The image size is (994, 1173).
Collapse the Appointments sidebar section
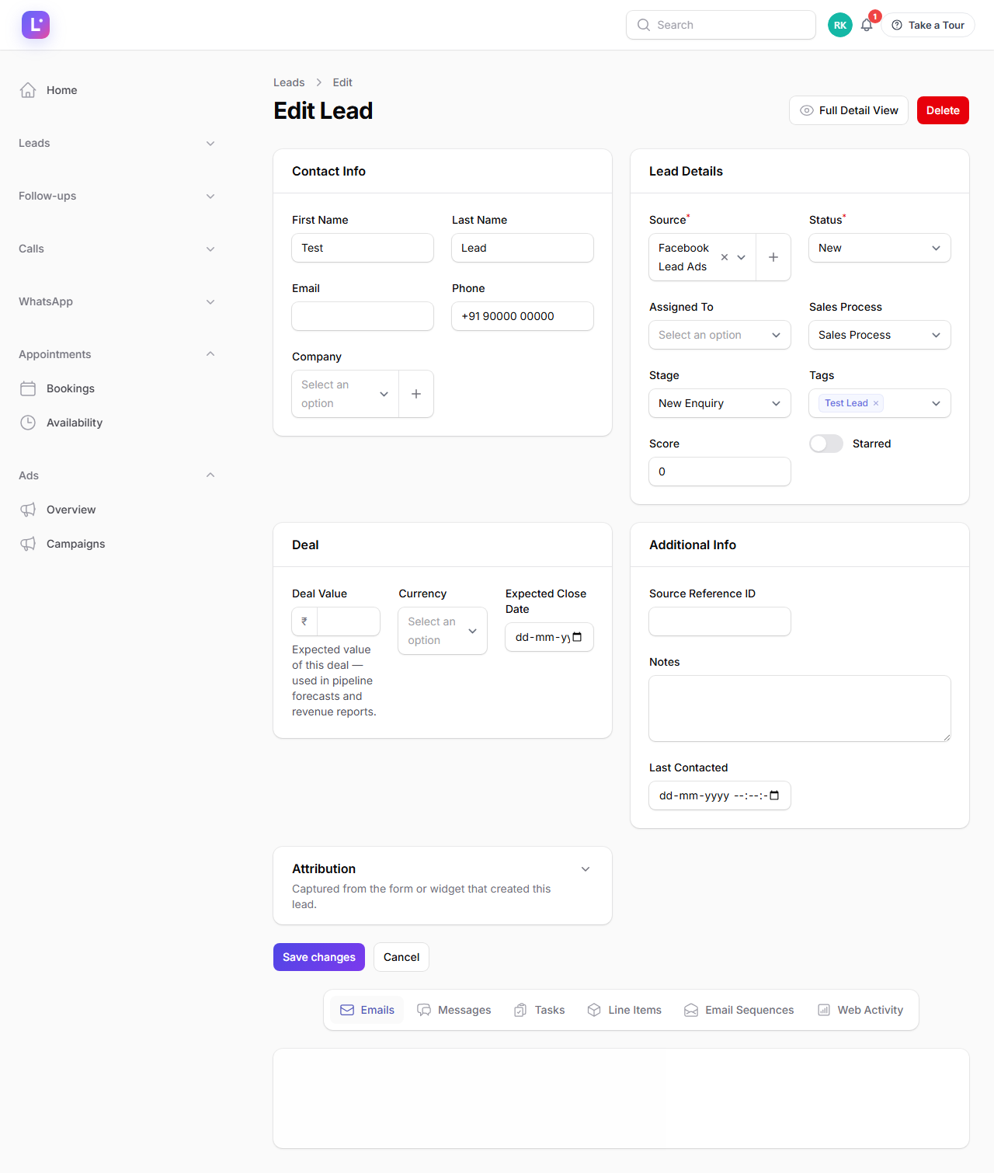point(116,354)
